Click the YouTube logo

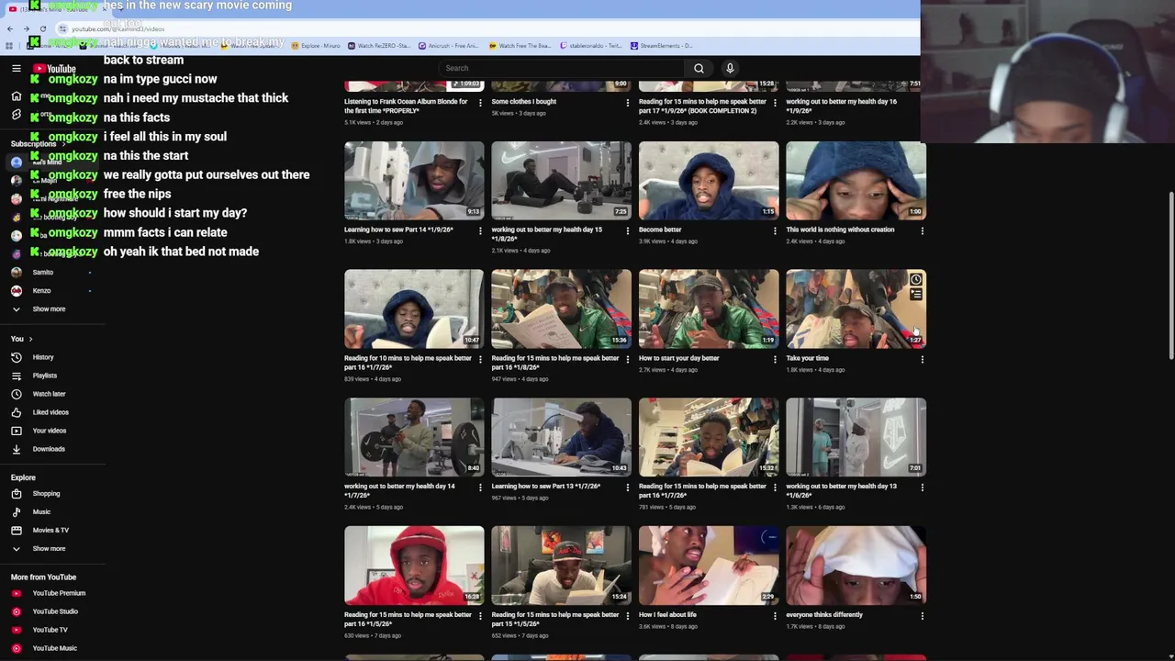pos(54,69)
